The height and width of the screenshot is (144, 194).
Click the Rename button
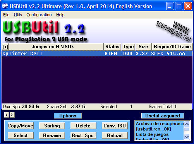click(x=52, y=136)
